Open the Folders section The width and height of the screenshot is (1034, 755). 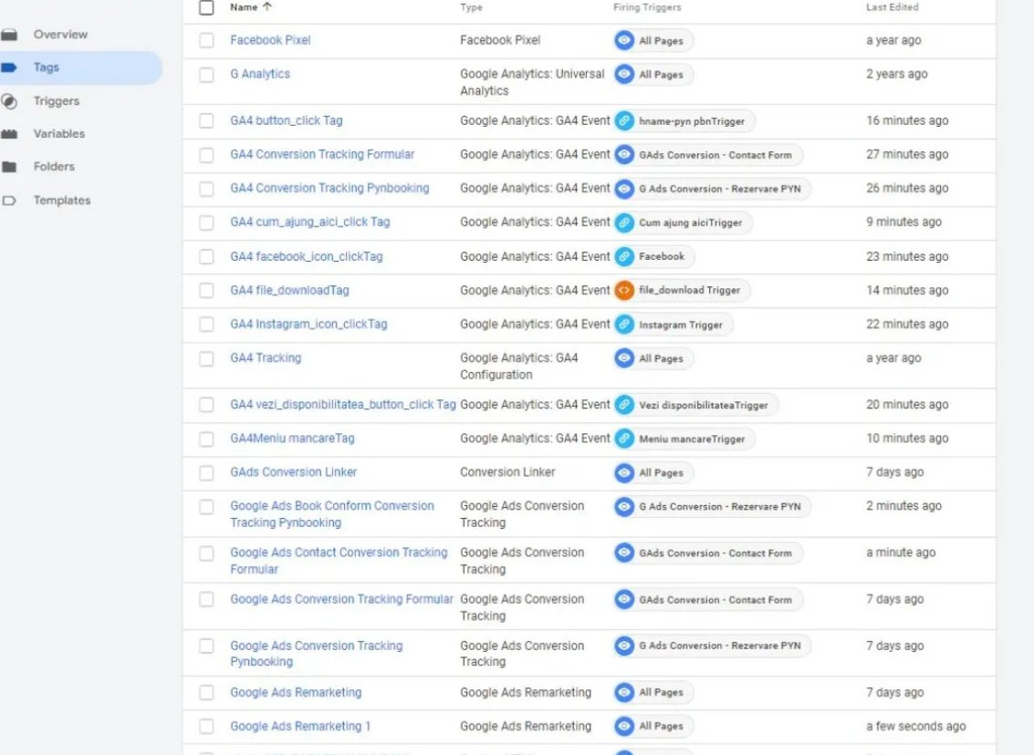(x=54, y=167)
